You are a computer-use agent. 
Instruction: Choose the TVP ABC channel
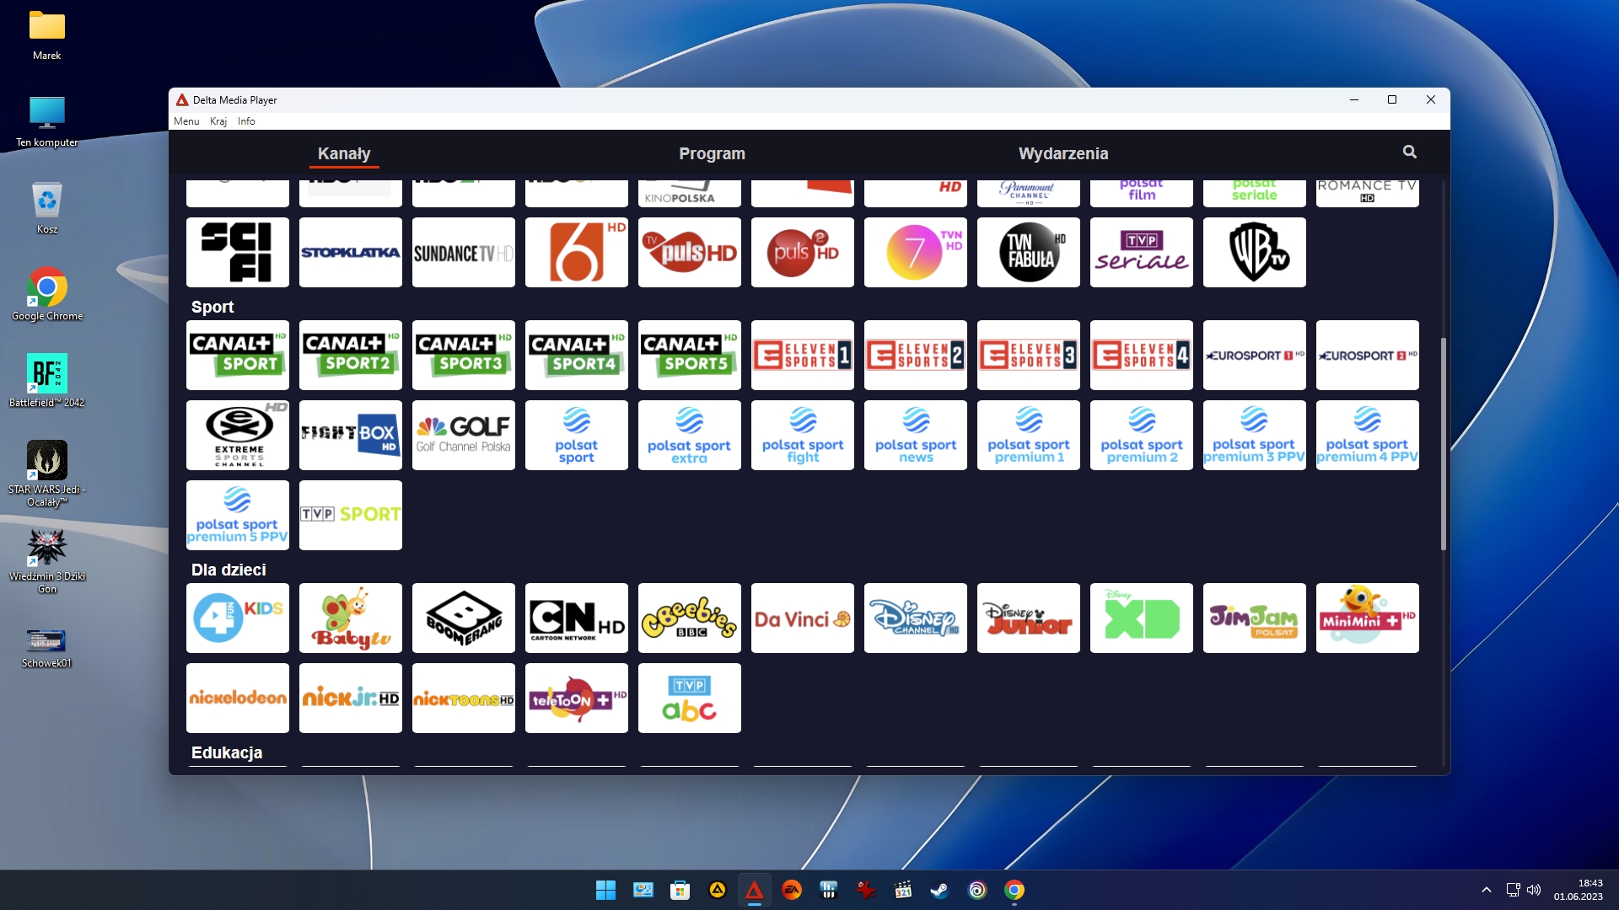(x=690, y=699)
